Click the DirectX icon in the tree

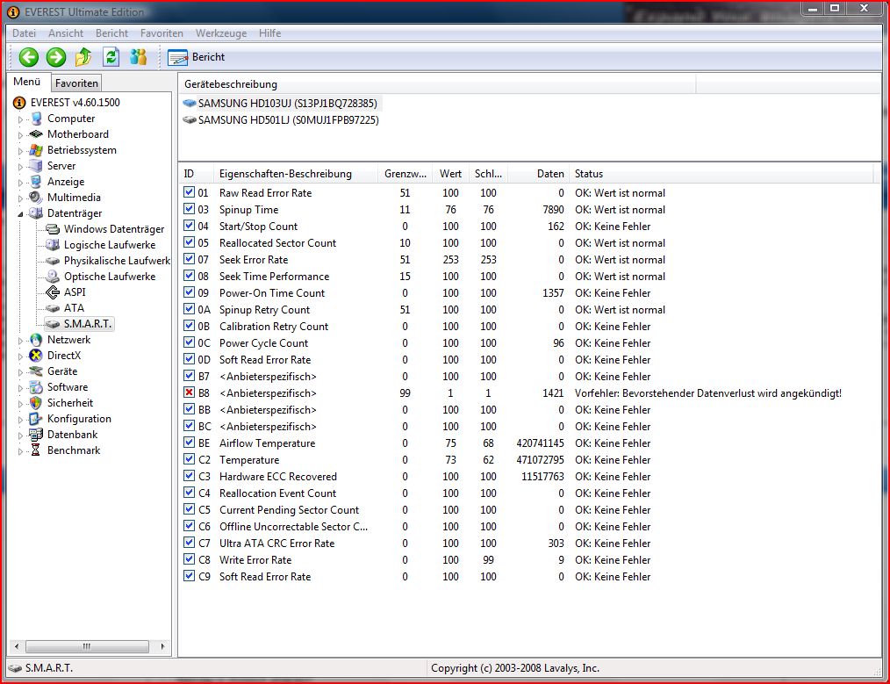(36, 356)
